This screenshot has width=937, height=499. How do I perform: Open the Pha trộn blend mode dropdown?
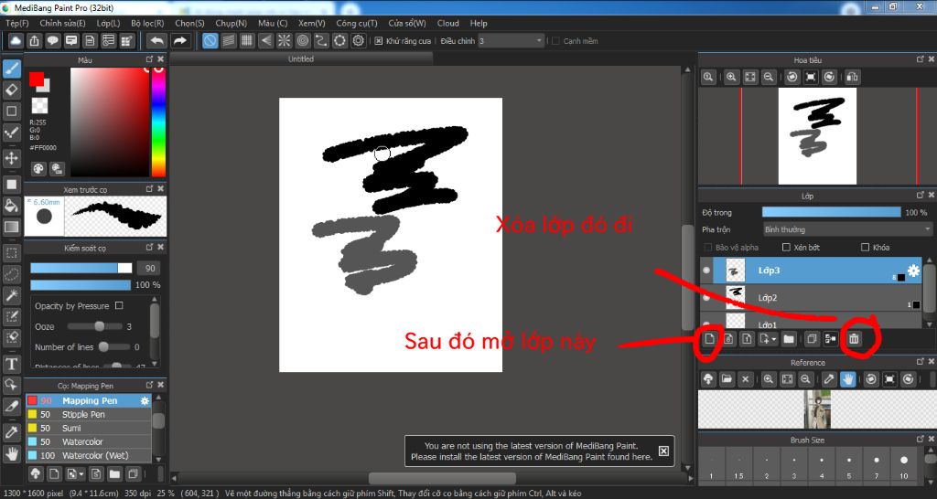[846, 229]
